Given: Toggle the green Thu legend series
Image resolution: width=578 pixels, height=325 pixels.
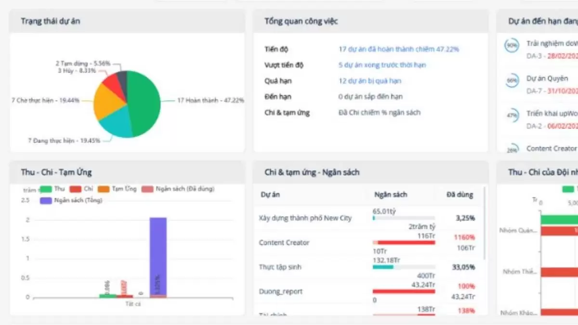Looking at the screenshot, I should [x=53, y=189].
